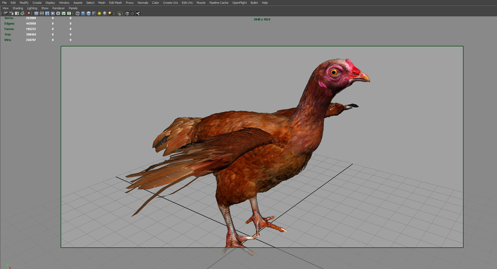Toggle the Field Chart icon
Viewport: 497px width, 269px height.
(58, 13)
